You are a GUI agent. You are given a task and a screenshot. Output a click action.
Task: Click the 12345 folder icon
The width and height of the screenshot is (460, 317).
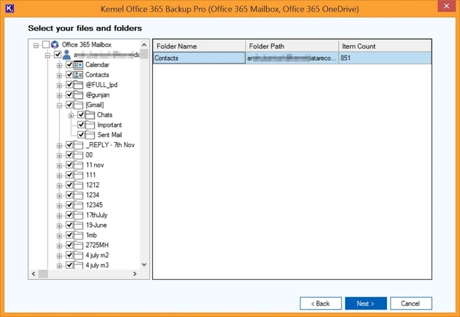tap(79, 205)
